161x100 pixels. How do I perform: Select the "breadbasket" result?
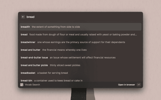28,73
